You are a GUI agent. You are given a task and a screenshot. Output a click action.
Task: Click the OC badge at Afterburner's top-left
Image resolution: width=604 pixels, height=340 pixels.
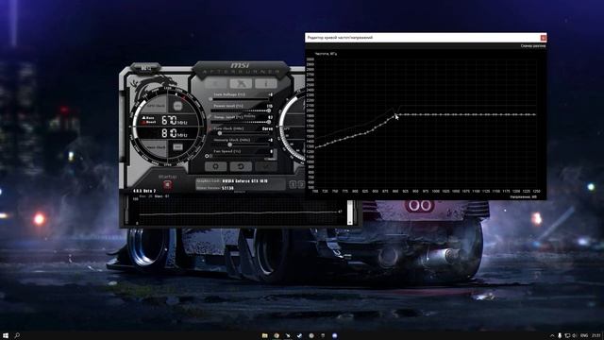point(145,68)
